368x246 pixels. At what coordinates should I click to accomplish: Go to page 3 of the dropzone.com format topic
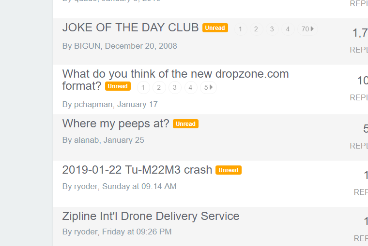(175, 87)
